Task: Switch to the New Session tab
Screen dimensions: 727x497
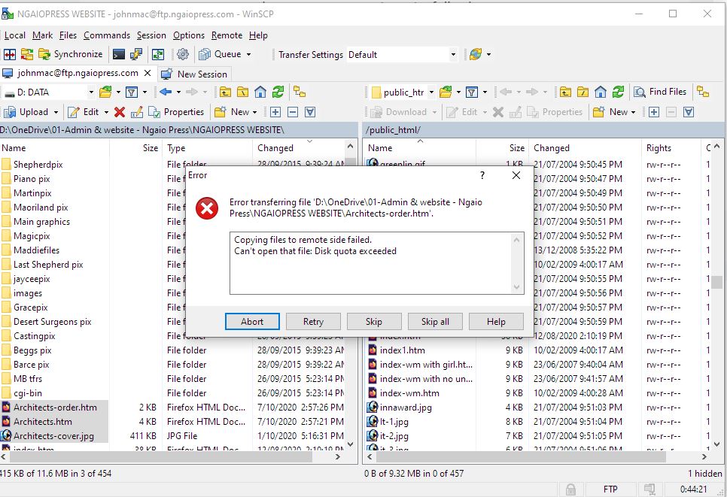Action: click(195, 74)
